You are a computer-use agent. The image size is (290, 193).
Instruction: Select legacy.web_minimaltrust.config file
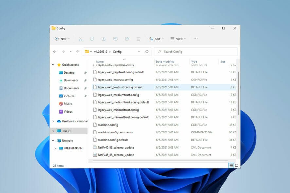click(x=164, y=110)
